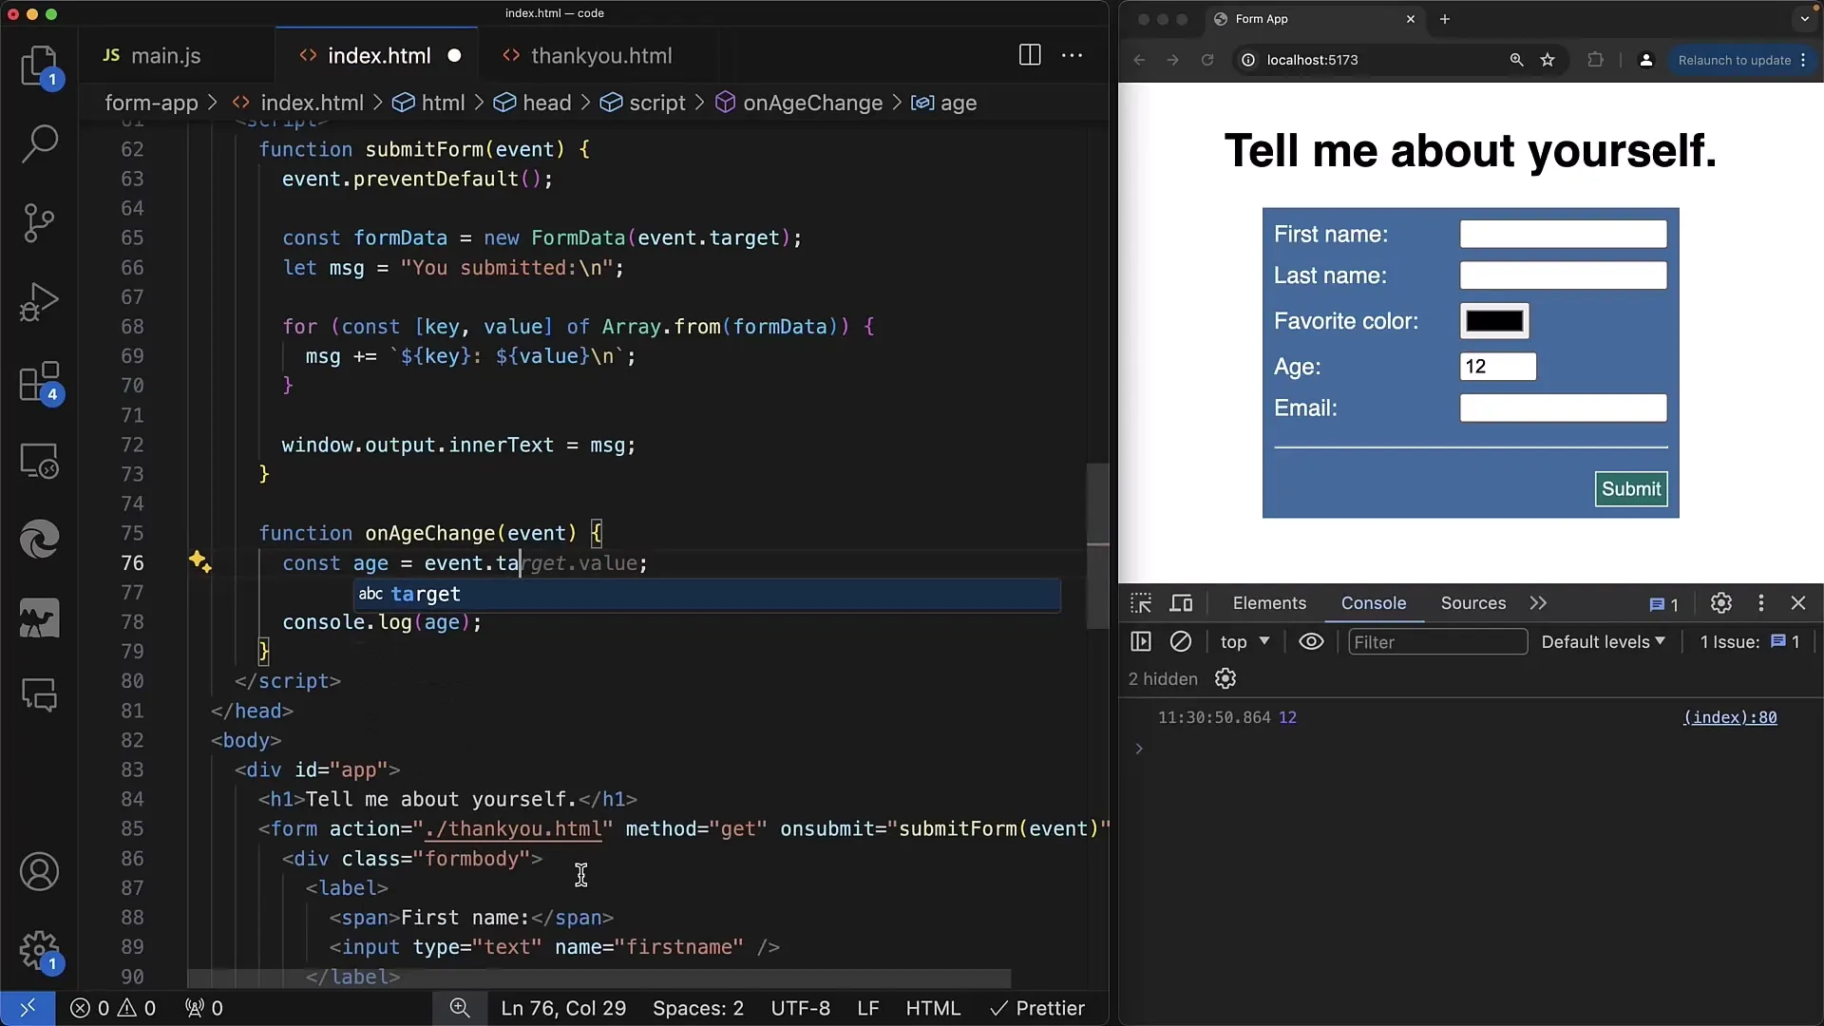This screenshot has width=1824, height=1026.
Task: Click the Settings gear icon in DevTools
Action: pos(1720,602)
